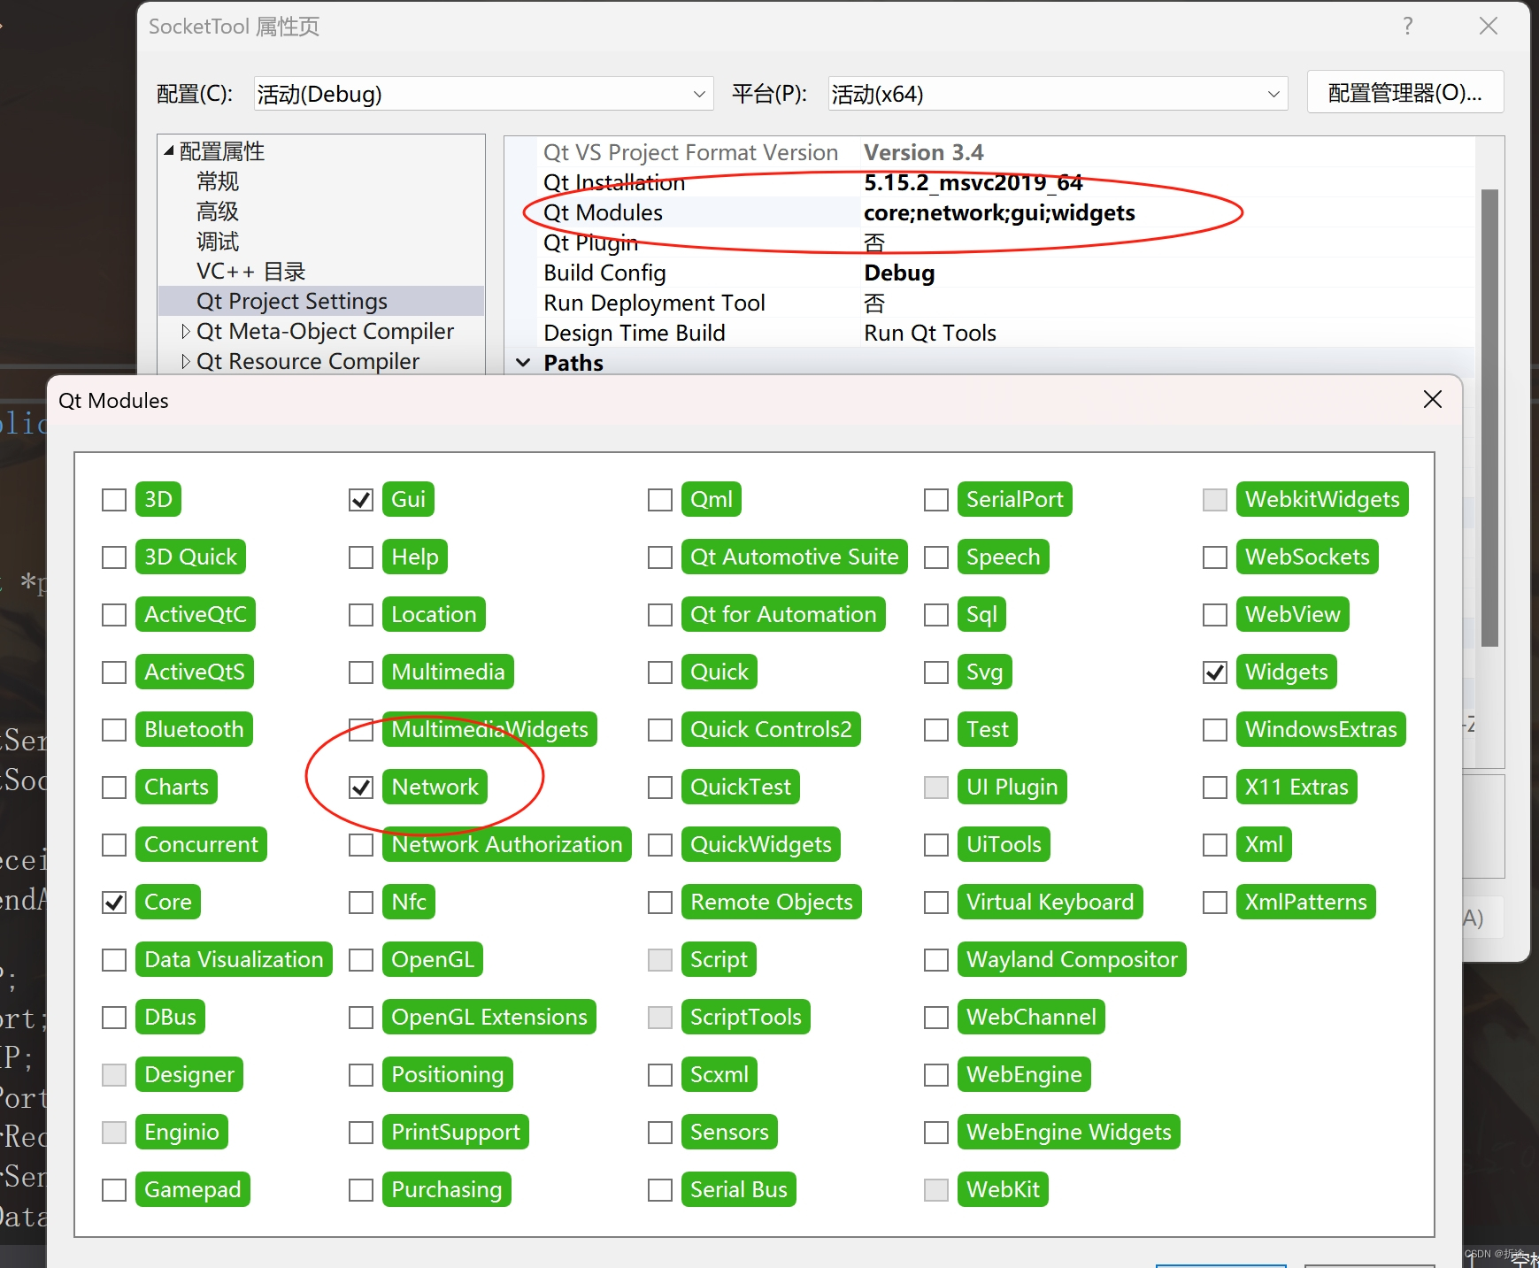Click the Qt Automotive Suite label
The height and width of the screenshot is (1268, 1539).
pos(795,557)
